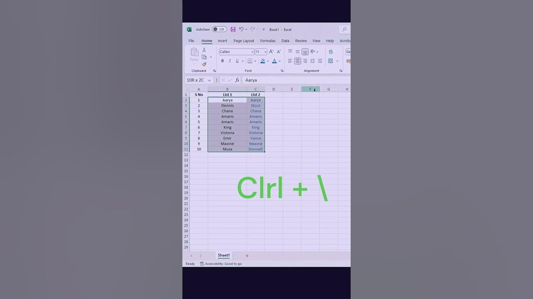Expand the Font Color options arrow
Screen dimensions: 533x299
pos(279,61)
